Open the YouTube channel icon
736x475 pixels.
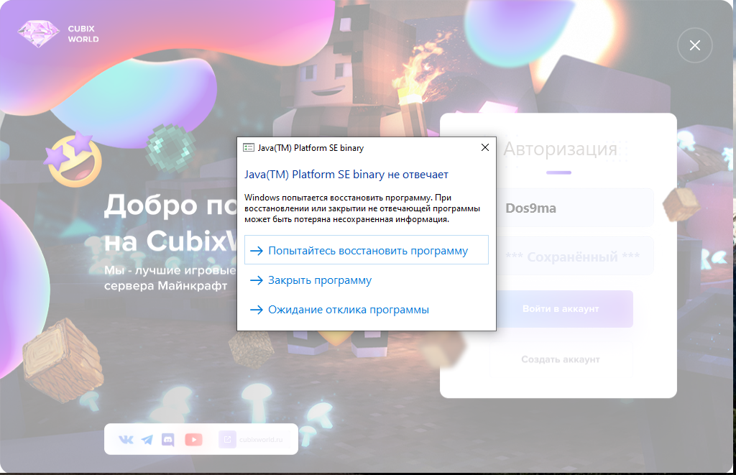pos(193,440)
